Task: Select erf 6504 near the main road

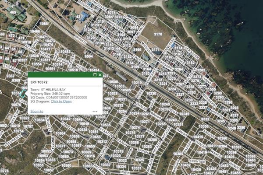Action: [89, 56]
